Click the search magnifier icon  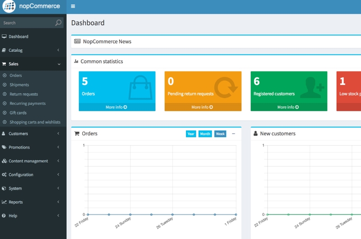coord(58,23)
